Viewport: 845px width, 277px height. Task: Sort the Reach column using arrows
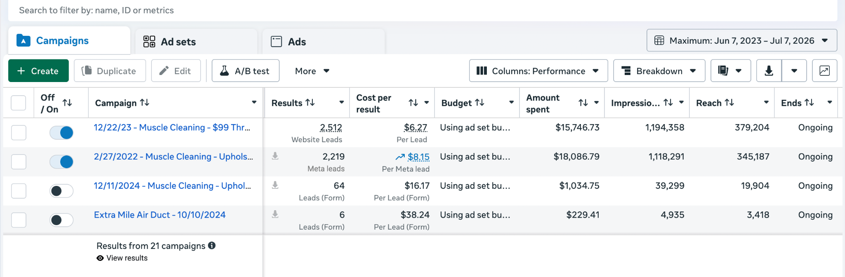coord(729,103)
